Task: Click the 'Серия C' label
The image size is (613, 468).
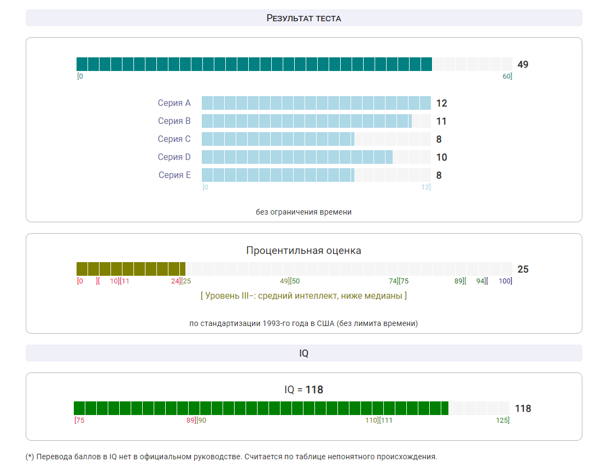Action: (174, 139)
